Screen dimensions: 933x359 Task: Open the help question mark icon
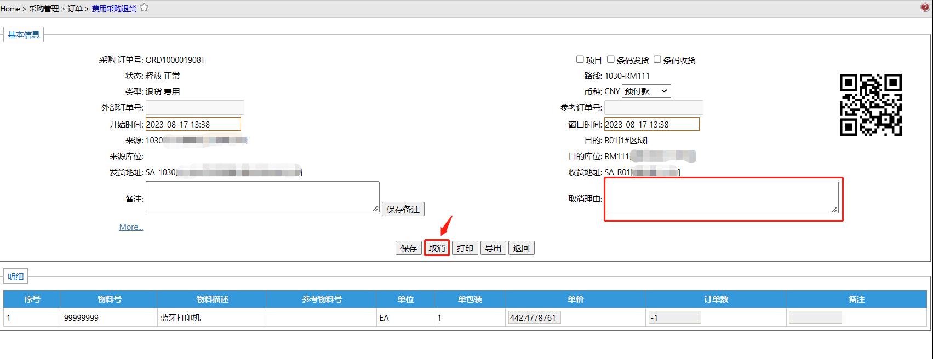[x=925, y=8]
